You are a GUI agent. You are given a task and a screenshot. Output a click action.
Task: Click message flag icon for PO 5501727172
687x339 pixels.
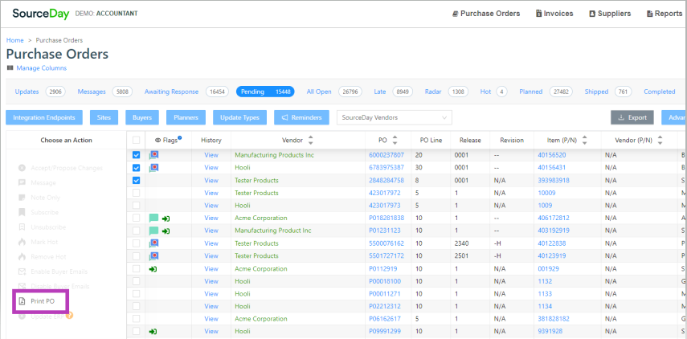click(x=153, y=255)
